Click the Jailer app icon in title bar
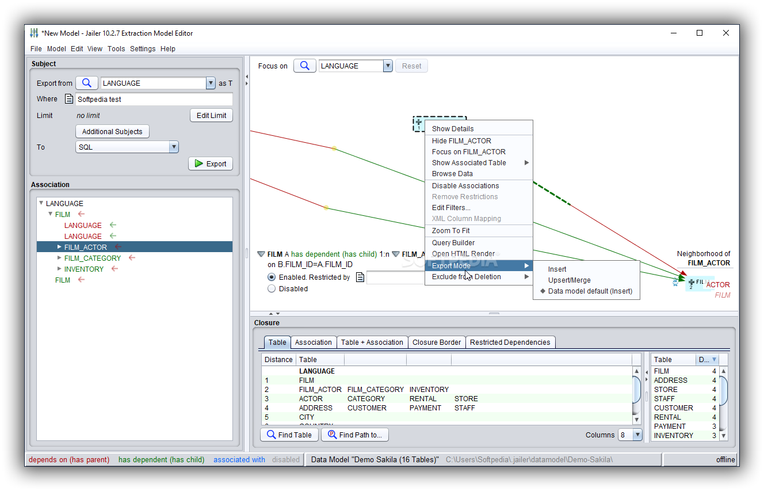Screen dimensions: 764x491 pos(34,33)
